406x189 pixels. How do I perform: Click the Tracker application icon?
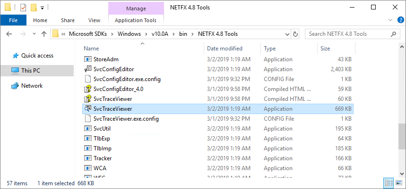coord(88,158)
